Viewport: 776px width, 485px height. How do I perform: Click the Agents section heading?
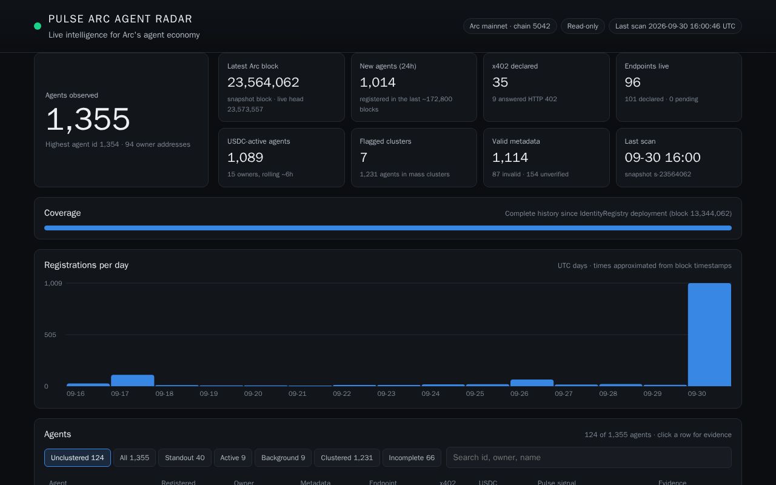coord(58,434)
